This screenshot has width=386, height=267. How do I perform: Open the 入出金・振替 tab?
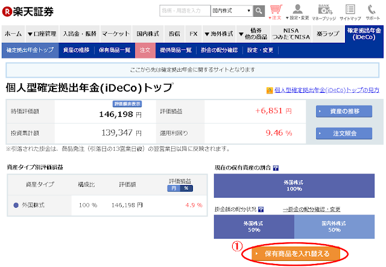[x=80, y=34]
